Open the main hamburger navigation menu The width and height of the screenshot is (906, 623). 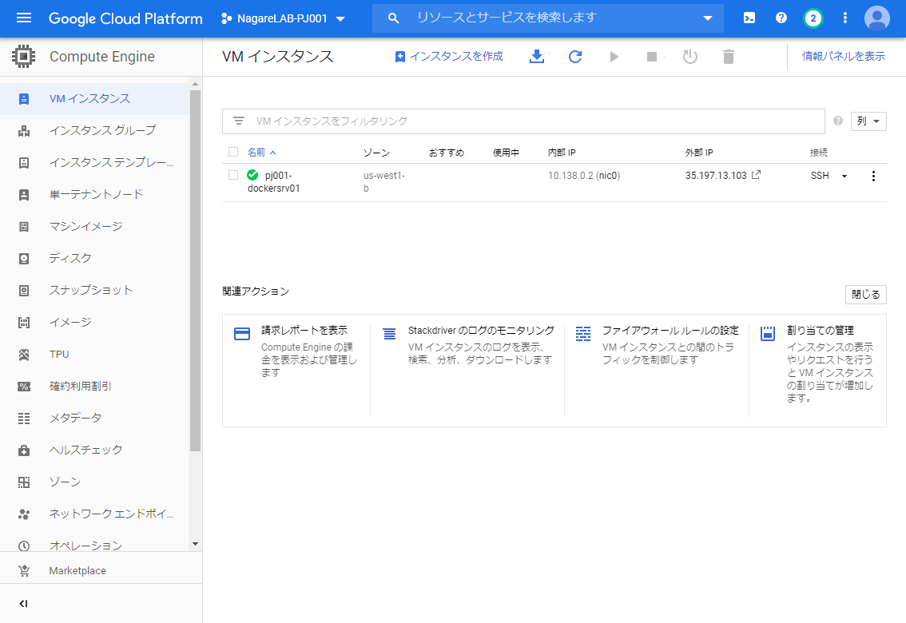(x=24, y=18)
